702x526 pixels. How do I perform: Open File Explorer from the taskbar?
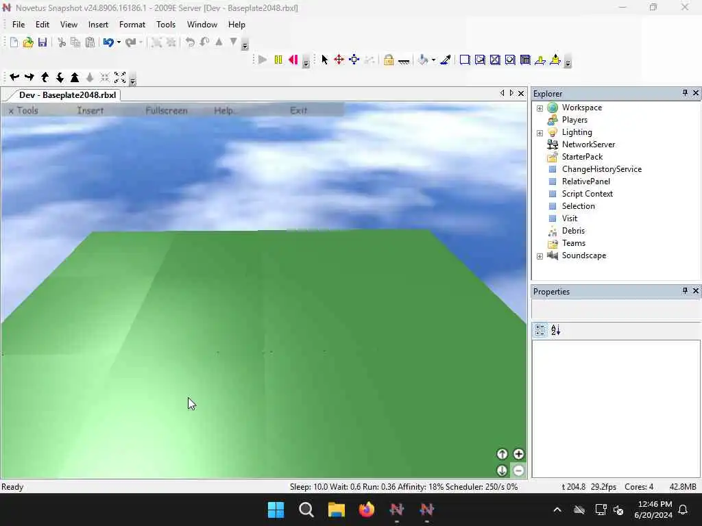tap(336, 510)
